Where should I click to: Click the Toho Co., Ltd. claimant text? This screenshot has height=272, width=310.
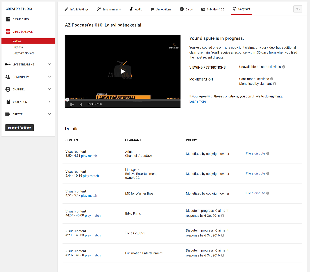135,233
